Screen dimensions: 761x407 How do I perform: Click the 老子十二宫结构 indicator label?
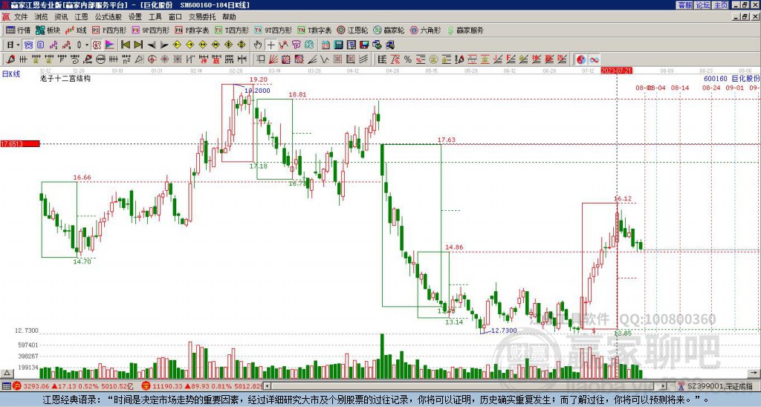(65, 78)
